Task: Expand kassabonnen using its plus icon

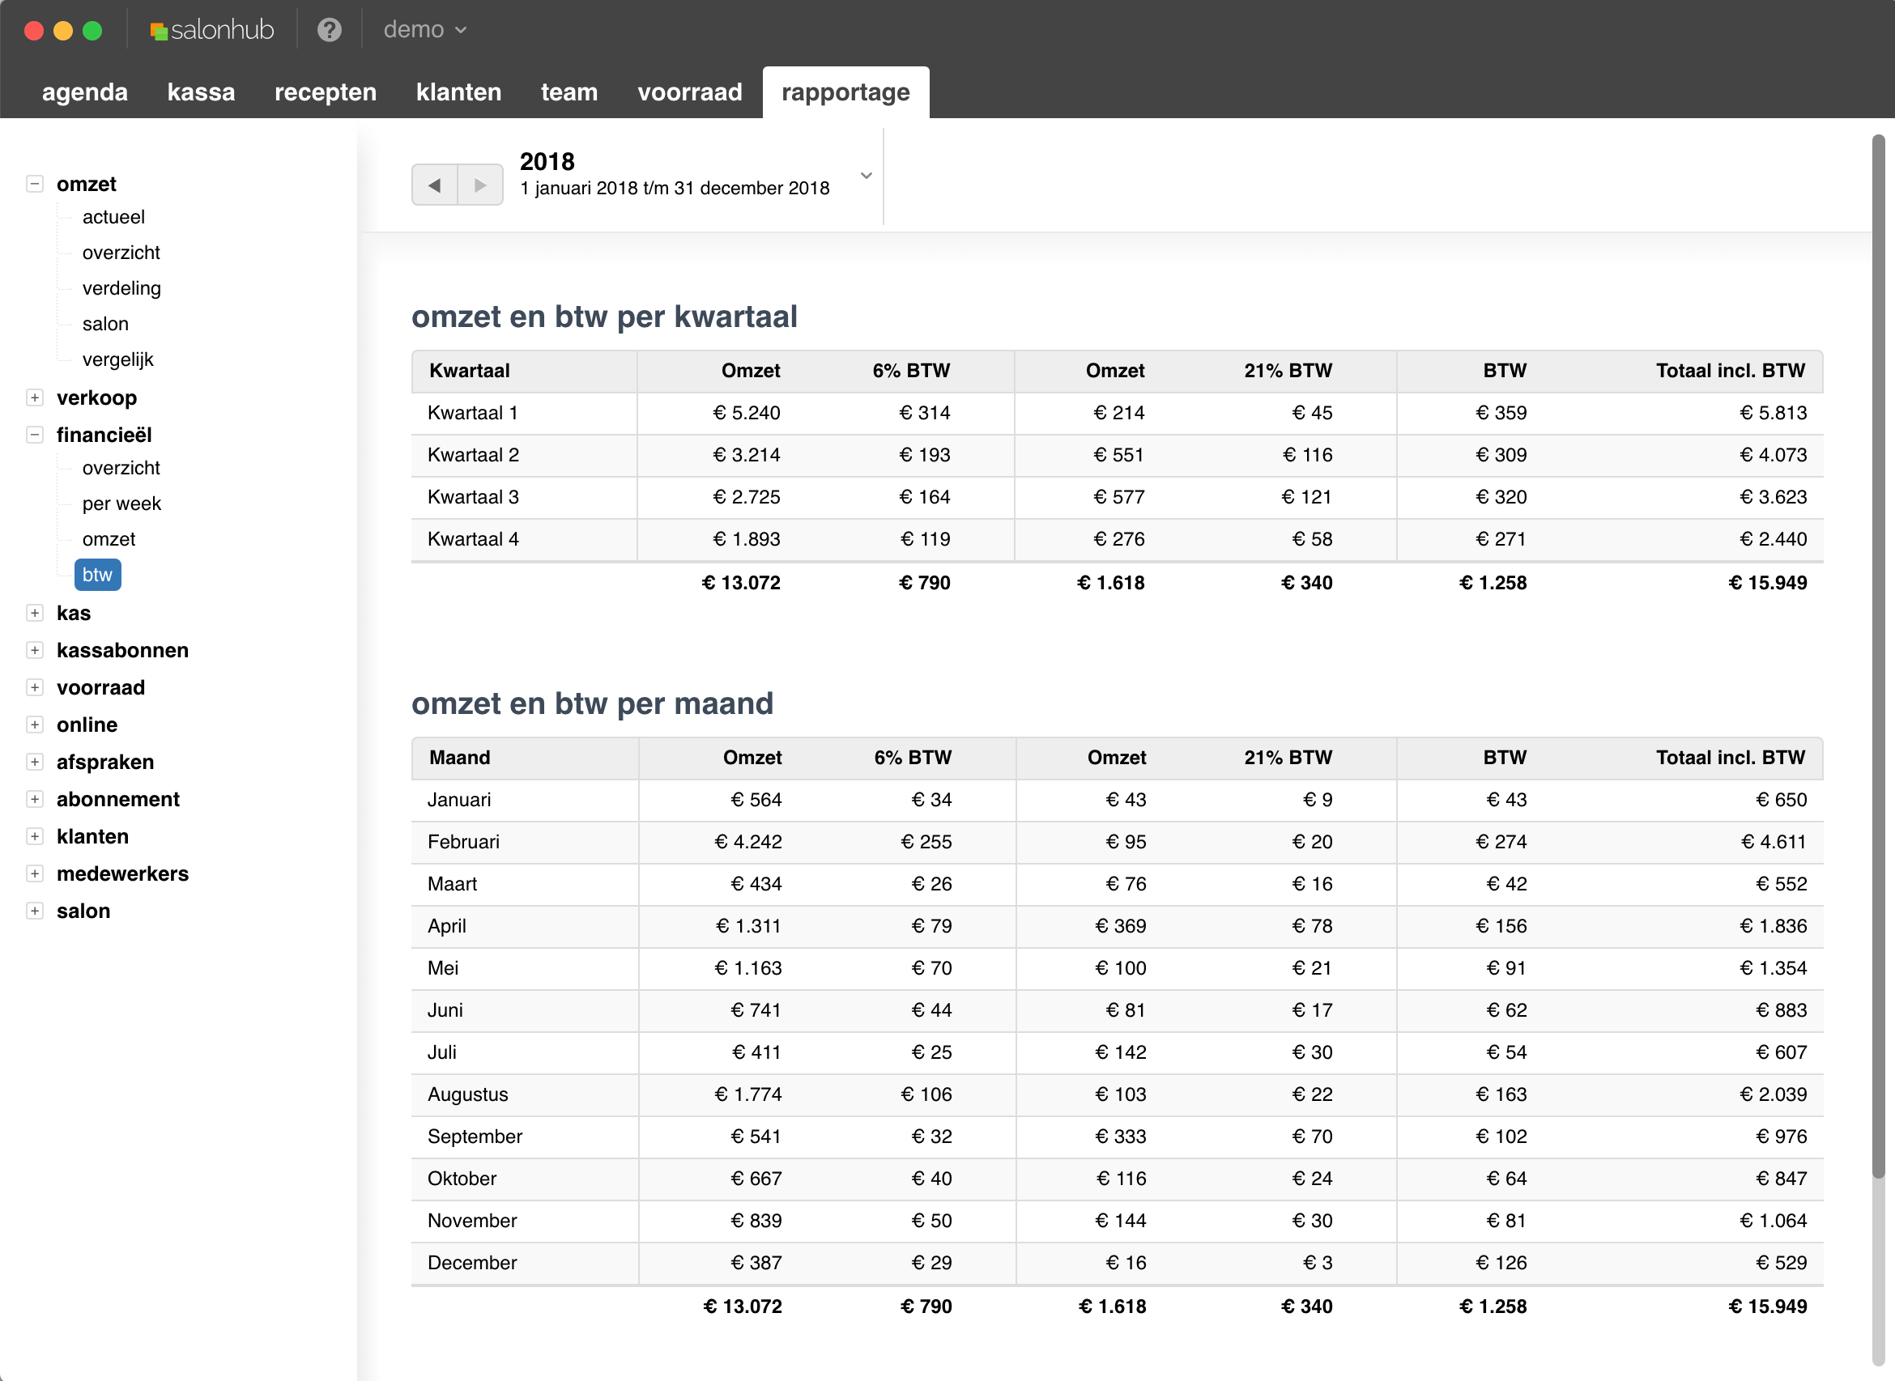Action: (x=34, y=650)
